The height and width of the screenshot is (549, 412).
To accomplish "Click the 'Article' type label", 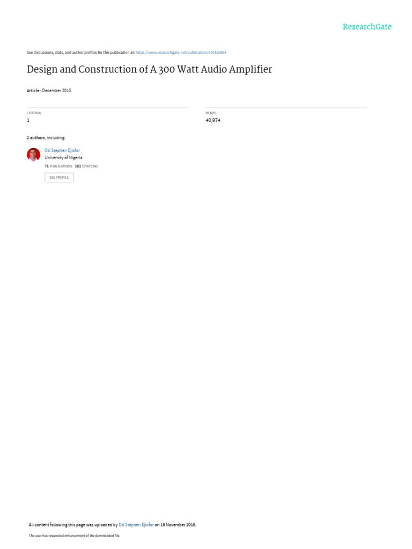I will pos(33,90).
